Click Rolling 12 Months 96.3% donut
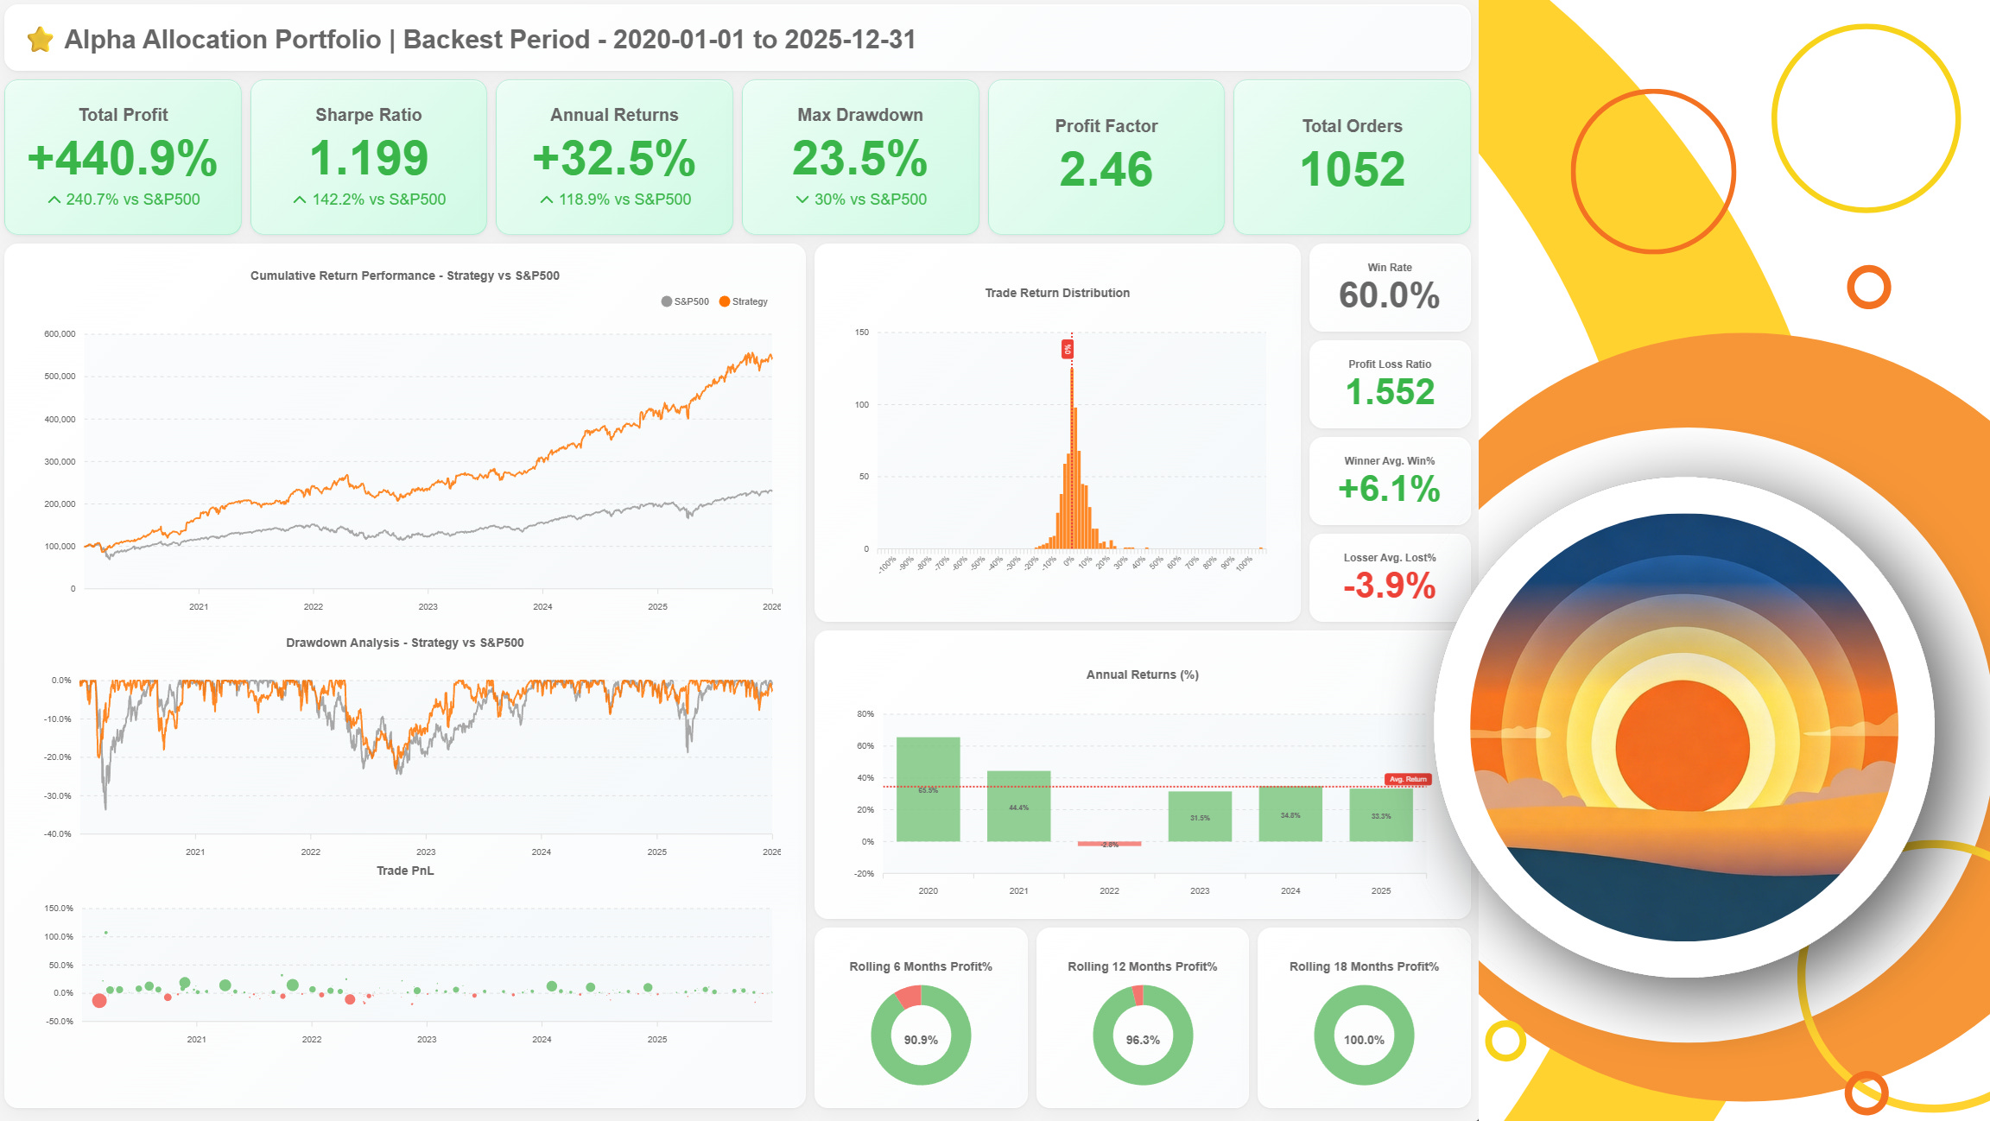The height and width of the screenshot is (1121, 1990). click(1143, 1035)
